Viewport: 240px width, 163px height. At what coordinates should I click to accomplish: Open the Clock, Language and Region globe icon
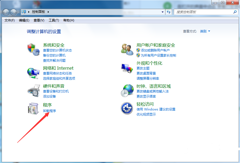(x=127, y=90)
